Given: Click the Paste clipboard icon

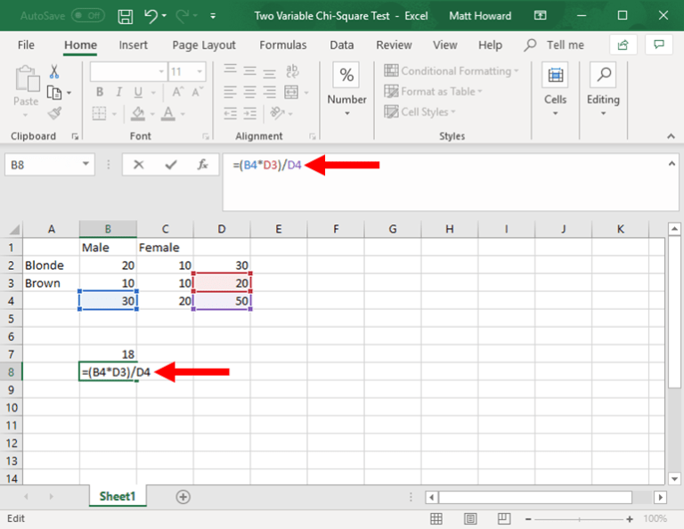Looking at the screenshot, I should pos(27,79).
